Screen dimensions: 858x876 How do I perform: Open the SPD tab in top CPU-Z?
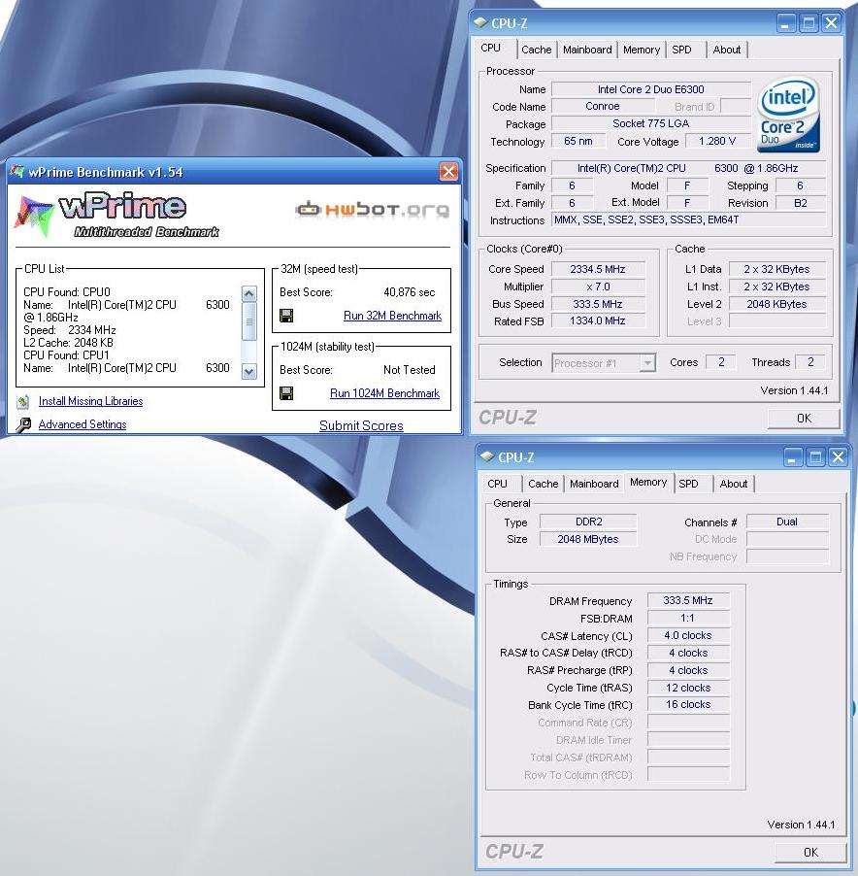pyautogui.click(x=681, y=50)
